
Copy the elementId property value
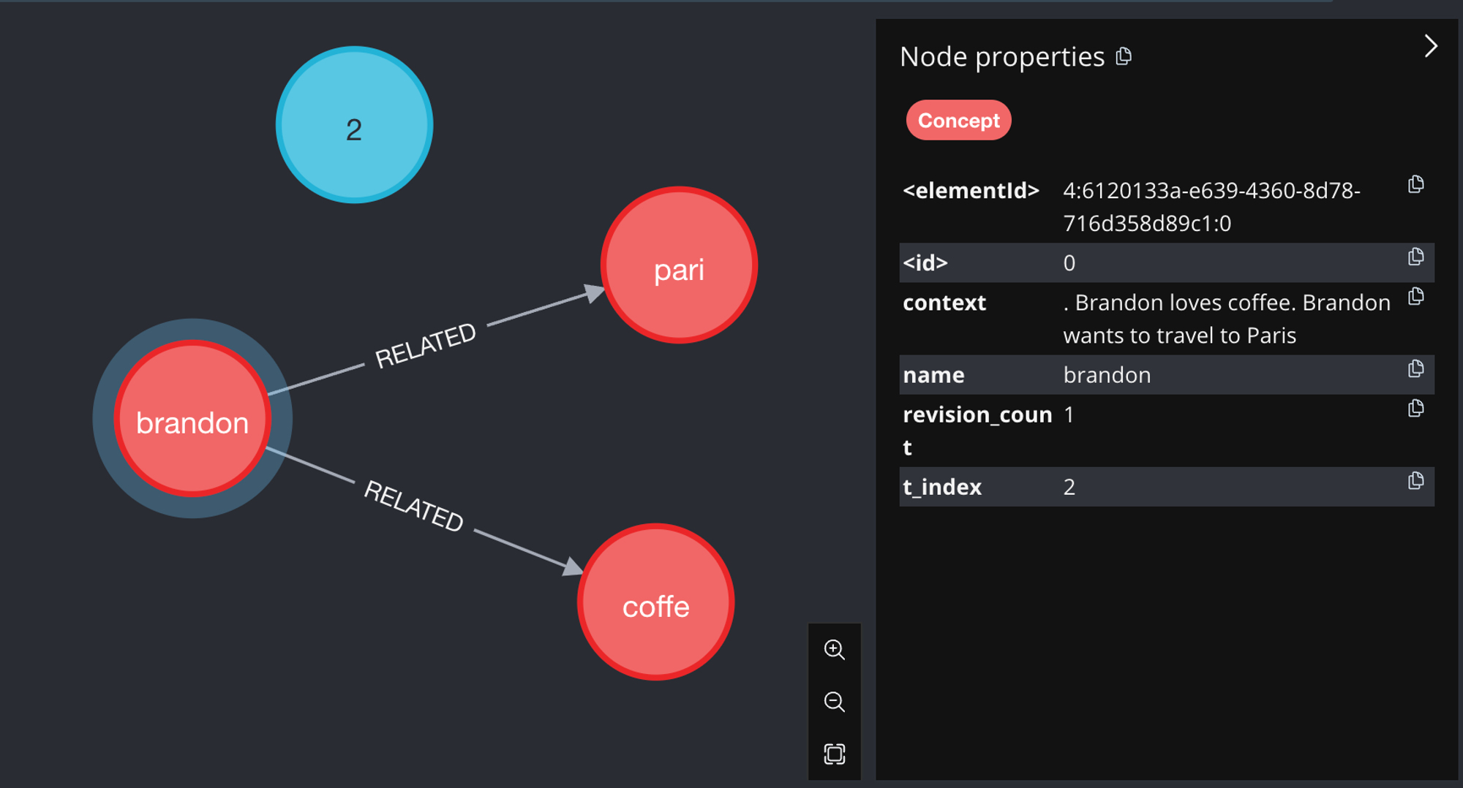pyautogui.click(x=1415, y=184)
